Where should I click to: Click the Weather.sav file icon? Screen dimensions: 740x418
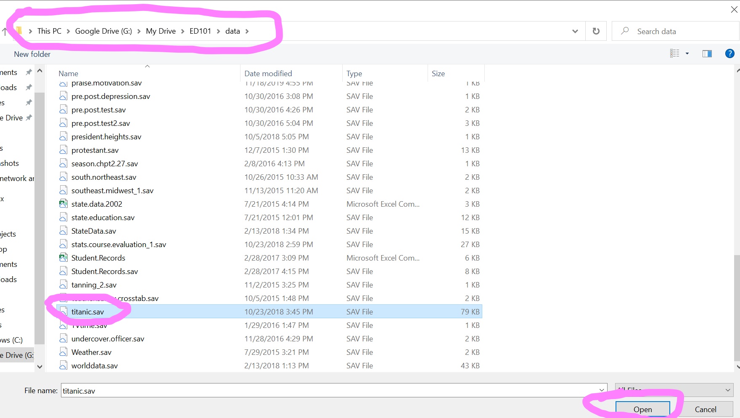tap(63, 352)
